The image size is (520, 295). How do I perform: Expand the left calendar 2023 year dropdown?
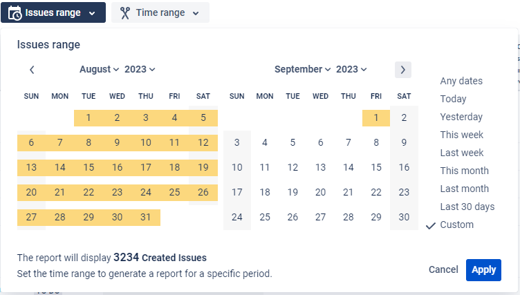pos(140,69)
